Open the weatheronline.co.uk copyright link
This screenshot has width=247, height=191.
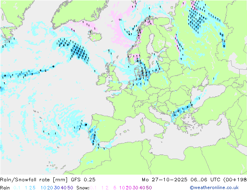(214, 187)
